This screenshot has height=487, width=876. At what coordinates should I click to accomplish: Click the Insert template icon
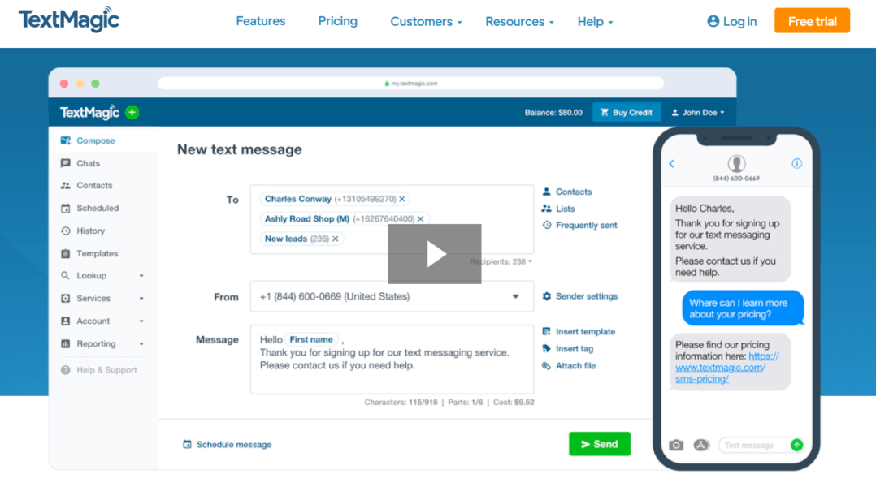[547, 331]
